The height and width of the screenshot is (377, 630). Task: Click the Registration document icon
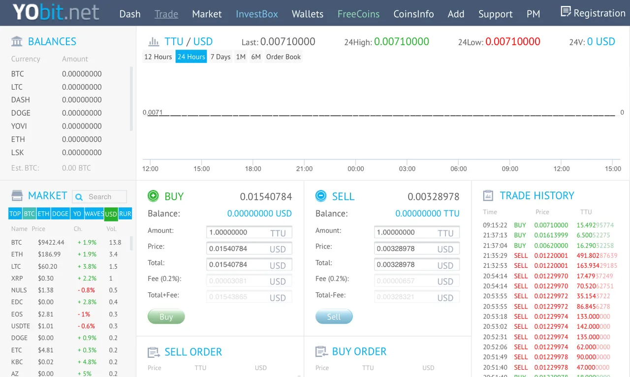tap(566, 11)
